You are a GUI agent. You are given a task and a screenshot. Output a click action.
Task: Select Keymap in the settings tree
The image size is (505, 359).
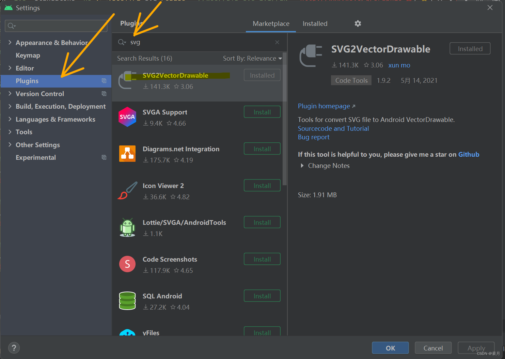coord(28,55)
